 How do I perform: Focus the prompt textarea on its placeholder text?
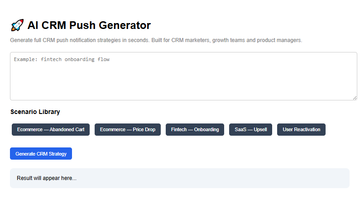62,59
